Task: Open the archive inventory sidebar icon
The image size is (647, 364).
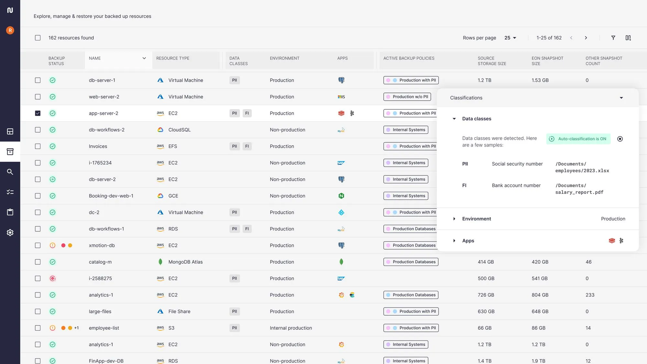Action: point(10,151)
